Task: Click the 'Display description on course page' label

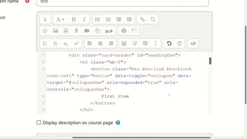Action: [78, 123]
